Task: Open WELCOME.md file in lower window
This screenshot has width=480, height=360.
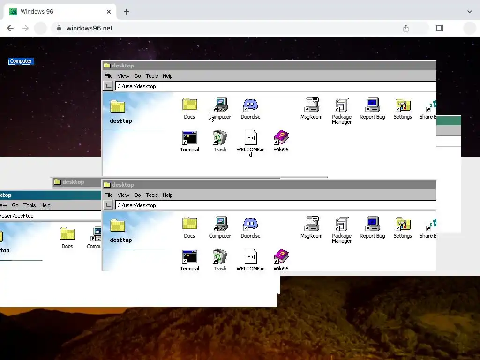Action: coord(250,260)
